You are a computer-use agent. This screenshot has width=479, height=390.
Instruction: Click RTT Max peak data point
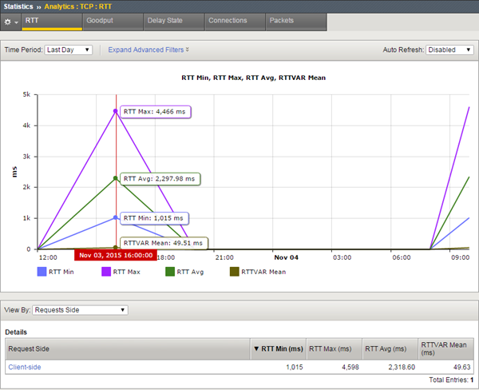coord(117,111)
